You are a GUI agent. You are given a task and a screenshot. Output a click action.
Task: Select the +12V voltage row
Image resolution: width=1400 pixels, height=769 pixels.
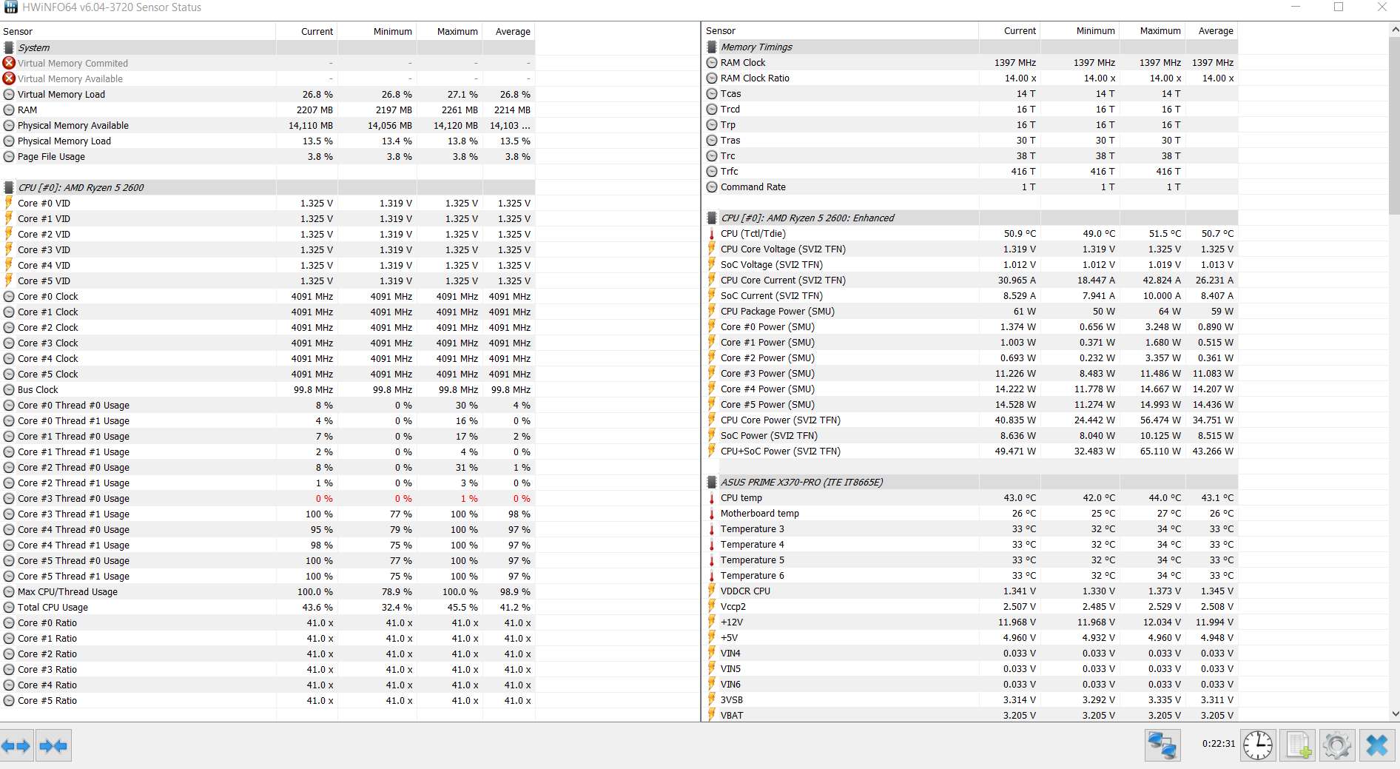(970, 622)
